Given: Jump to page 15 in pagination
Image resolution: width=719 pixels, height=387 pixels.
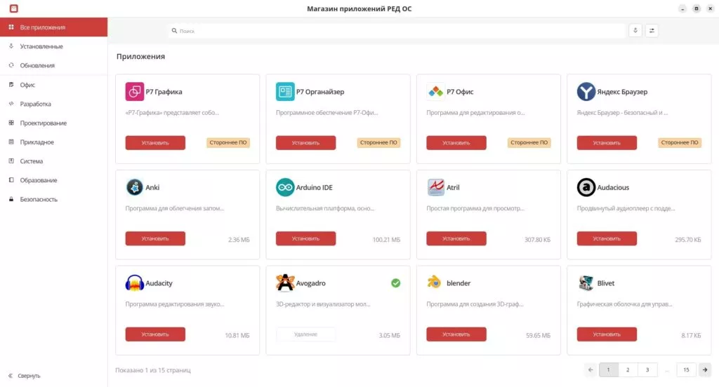Looking at the screenshot, I should coord(686,369).
